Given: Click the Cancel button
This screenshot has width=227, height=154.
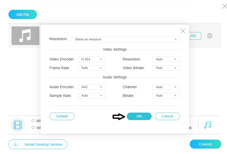Looking at the screenshot, I should (167, 116).
